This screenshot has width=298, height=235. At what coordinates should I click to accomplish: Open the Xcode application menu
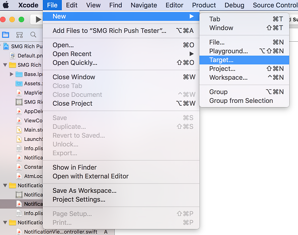click(x=28, y=5)
